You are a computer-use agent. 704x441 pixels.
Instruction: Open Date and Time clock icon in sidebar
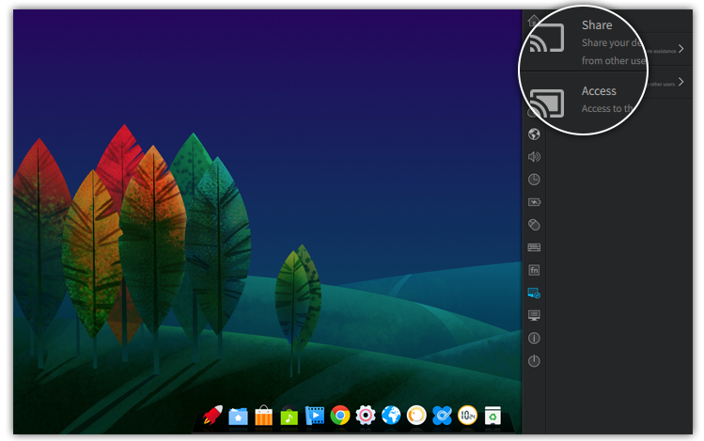pyautogui.click(x=534, y=180)
